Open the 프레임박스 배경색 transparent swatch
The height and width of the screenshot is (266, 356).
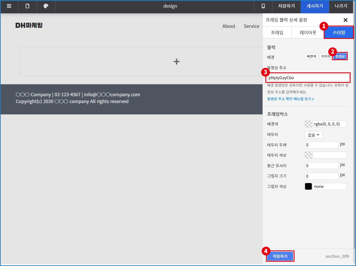pos(308,124)
